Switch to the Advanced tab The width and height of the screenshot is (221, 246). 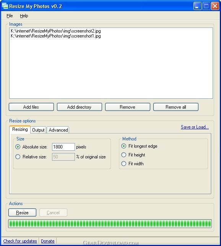[58, 130]
